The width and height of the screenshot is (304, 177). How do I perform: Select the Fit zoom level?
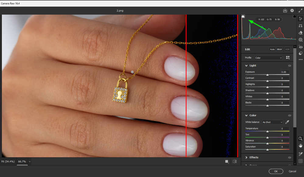point(8,161)
